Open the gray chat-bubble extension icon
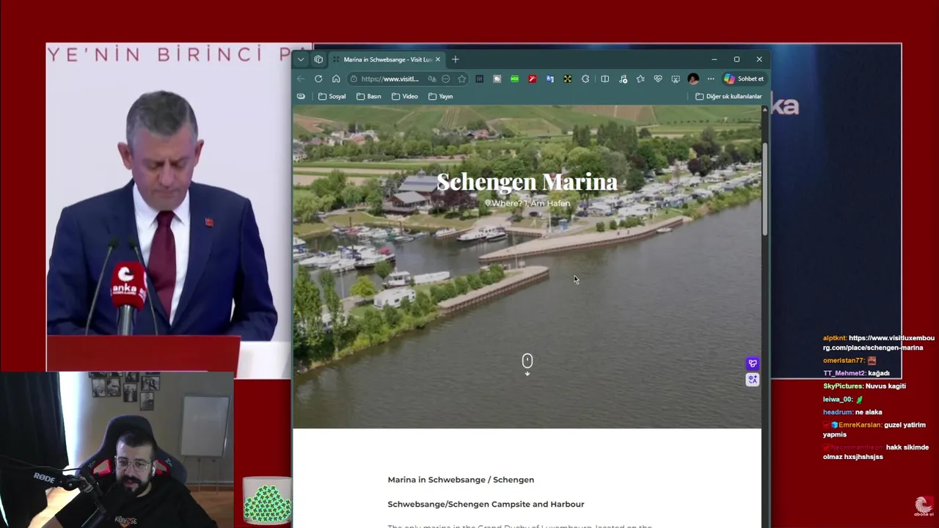939x528 pixels. tap(497, 78)
